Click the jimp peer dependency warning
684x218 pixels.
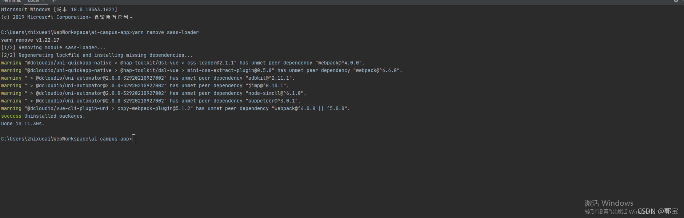(x=145, y=86)
